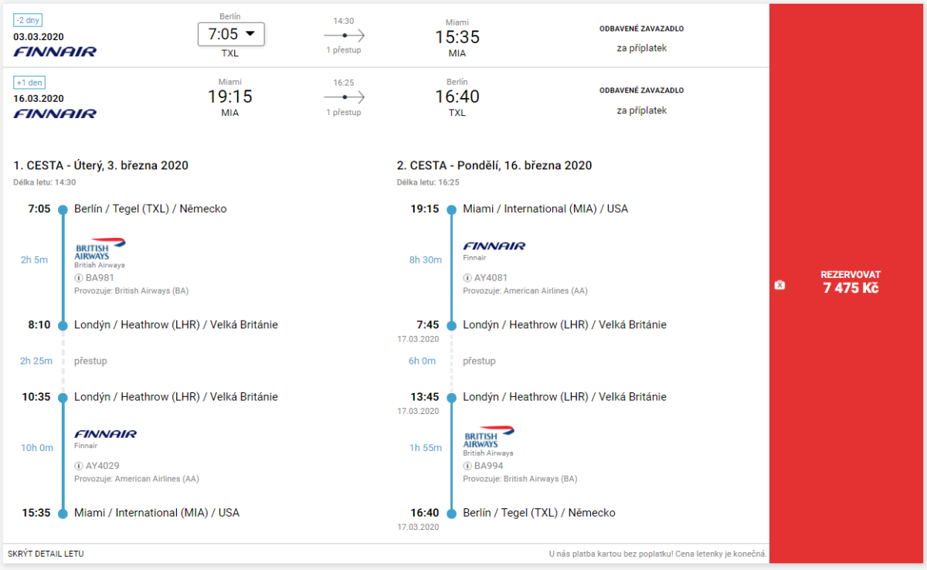
Task: Click British Airways logo above BA981
Action: 100,249
